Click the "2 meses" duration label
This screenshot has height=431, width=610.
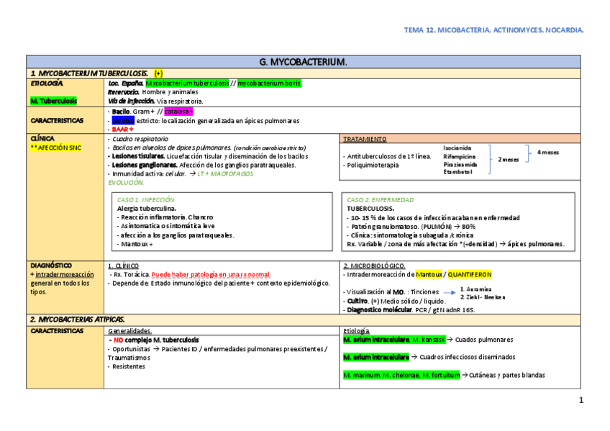pos(509,160)
